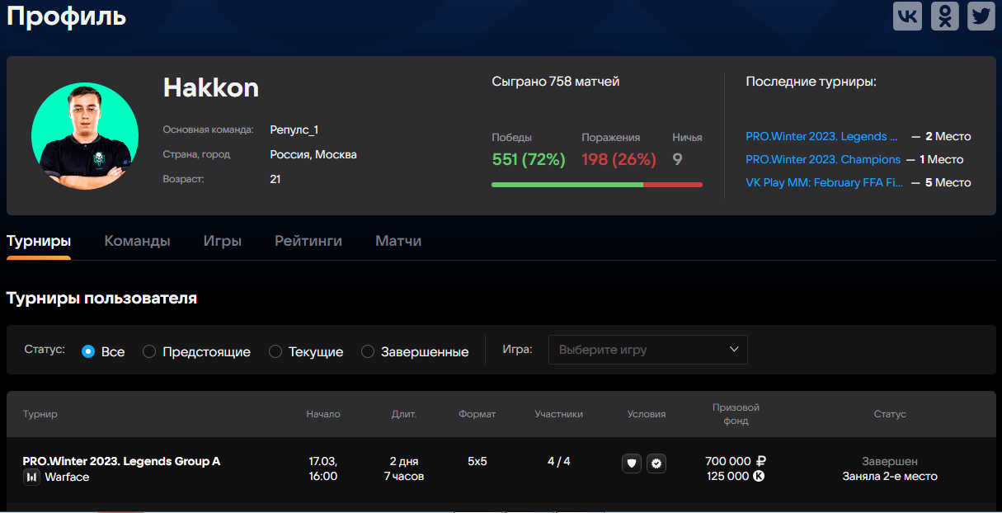1002x513 pixels.
Task: Open the Twitter social share icon
Action: click(981, 16)
